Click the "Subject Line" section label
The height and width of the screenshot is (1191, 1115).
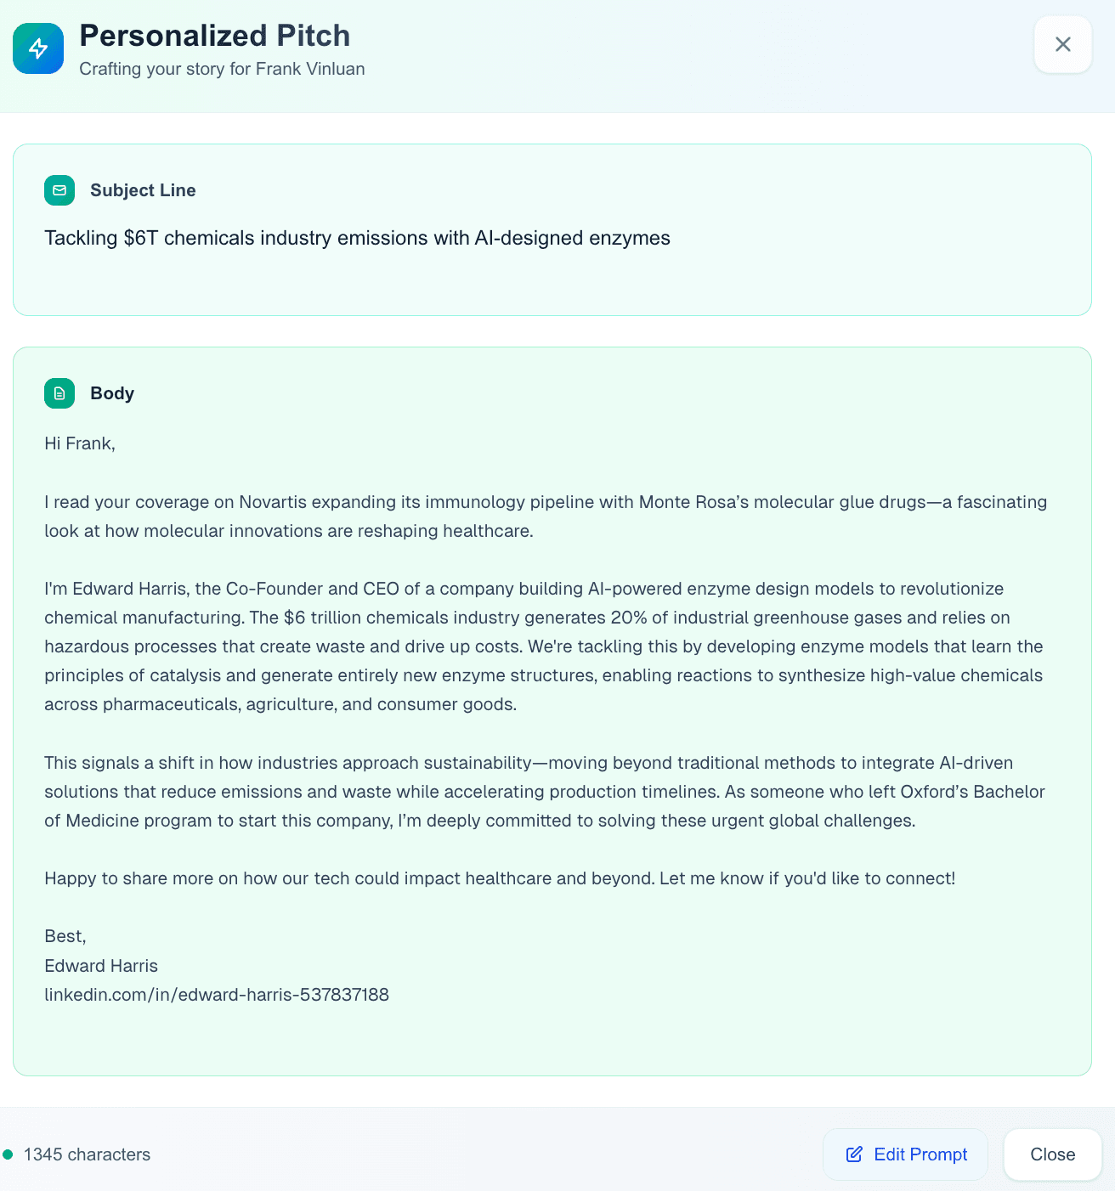[x=143, y=190]
